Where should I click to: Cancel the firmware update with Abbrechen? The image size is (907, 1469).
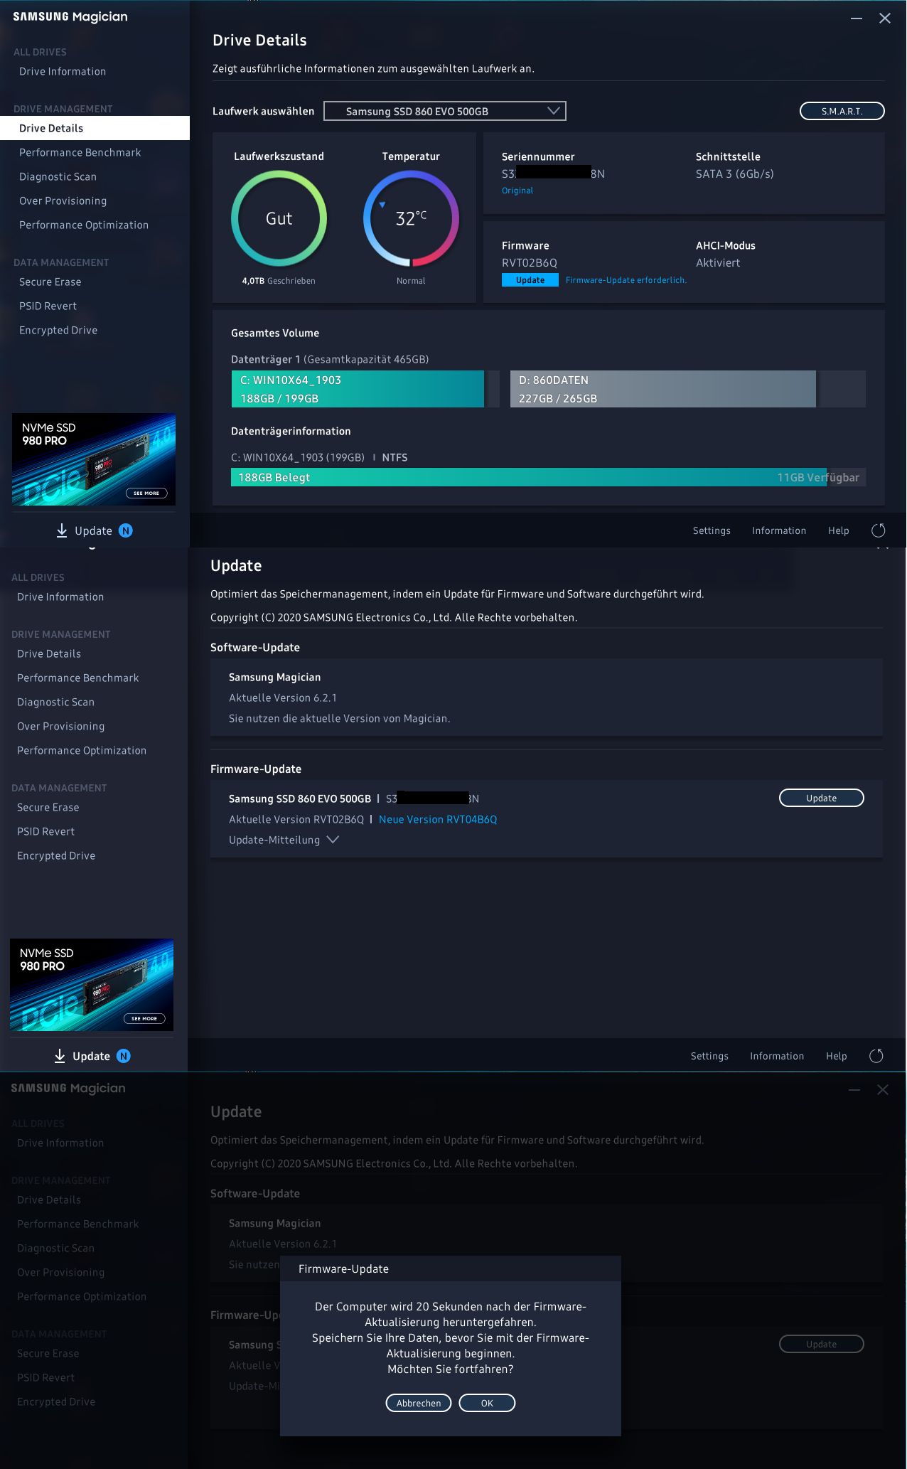pos(419,1403)
